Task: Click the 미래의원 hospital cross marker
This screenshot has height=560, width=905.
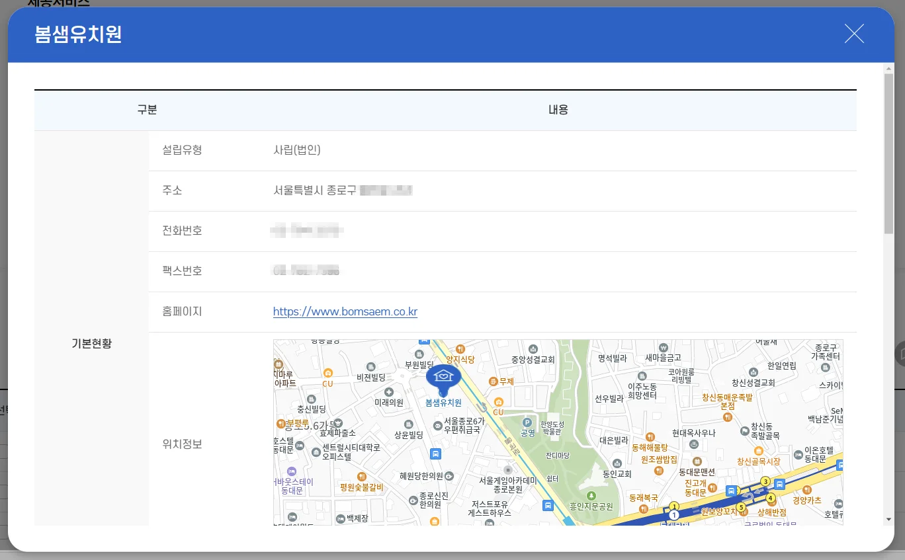Action: [x=389, y=392]
